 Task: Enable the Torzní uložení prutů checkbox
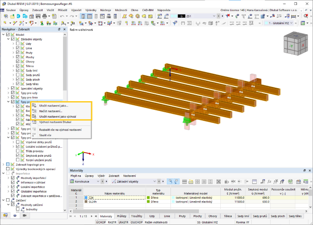click(18, 160)
